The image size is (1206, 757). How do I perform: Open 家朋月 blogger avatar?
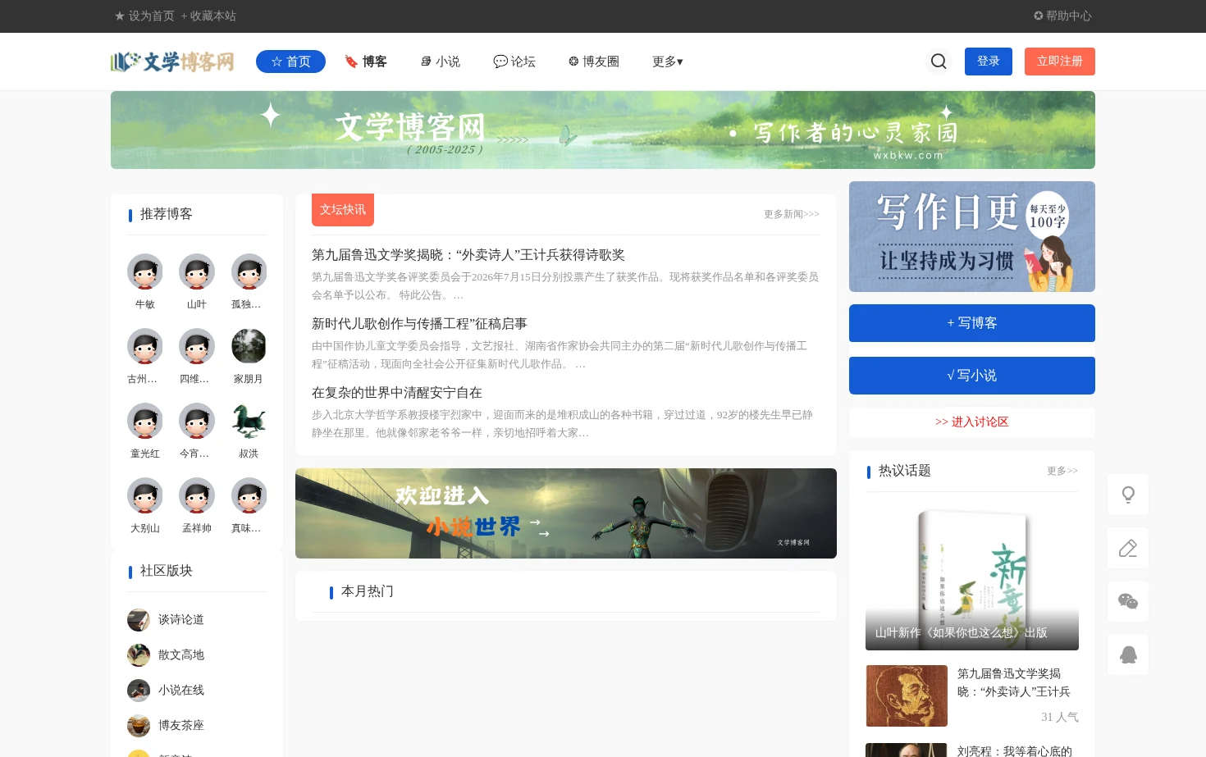pos(249,346)
